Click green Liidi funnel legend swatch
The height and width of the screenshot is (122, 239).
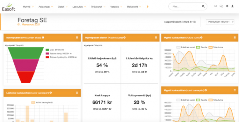[47, 50]
